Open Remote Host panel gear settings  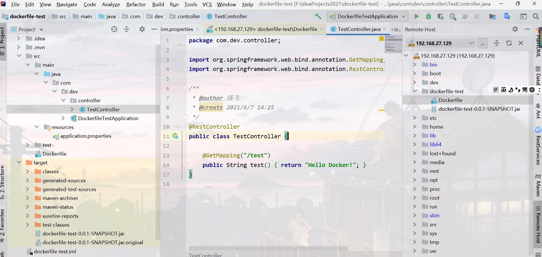[x=515, y=29]
